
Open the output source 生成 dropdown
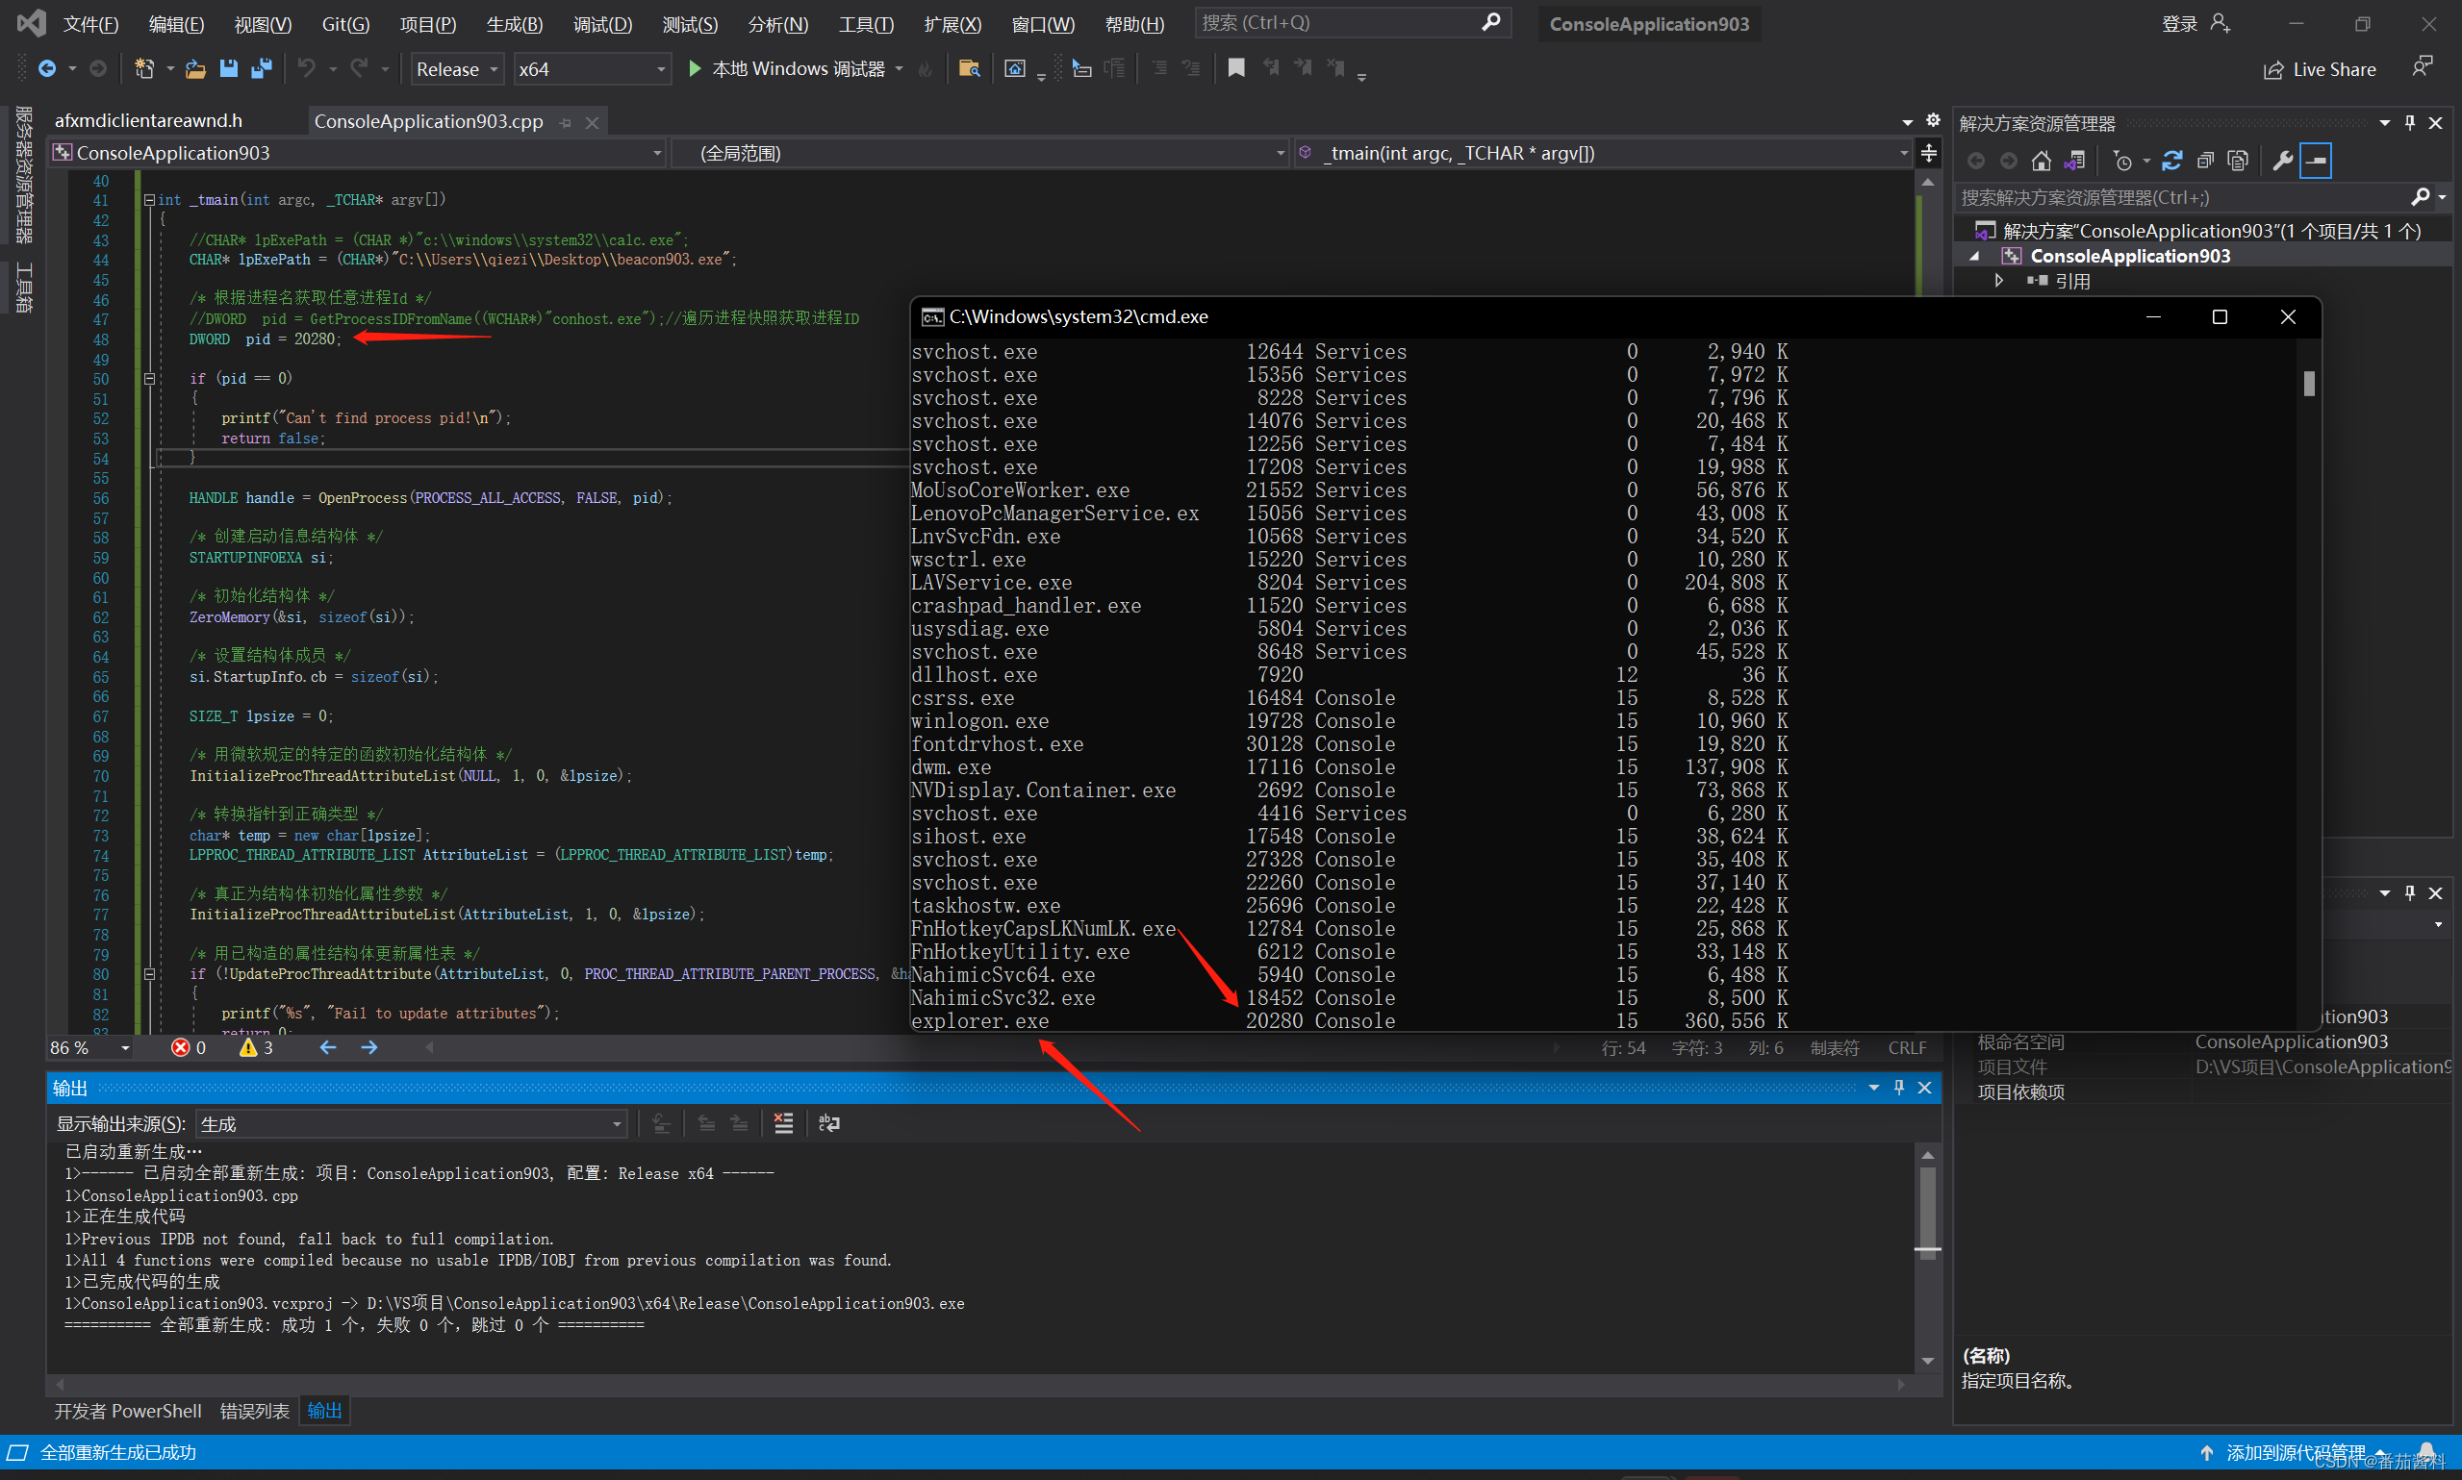point(411,1124)
